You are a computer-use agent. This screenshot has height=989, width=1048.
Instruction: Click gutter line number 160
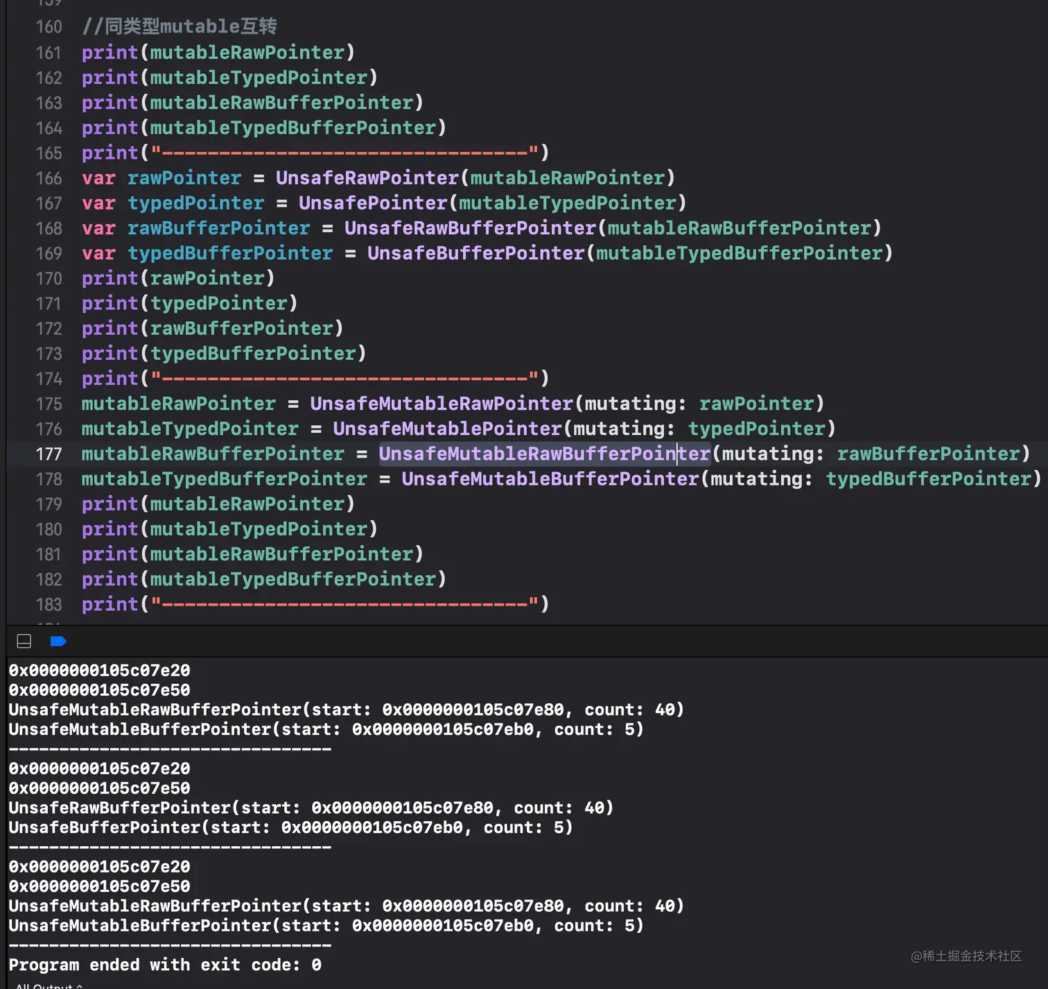(x=49, y=27)
